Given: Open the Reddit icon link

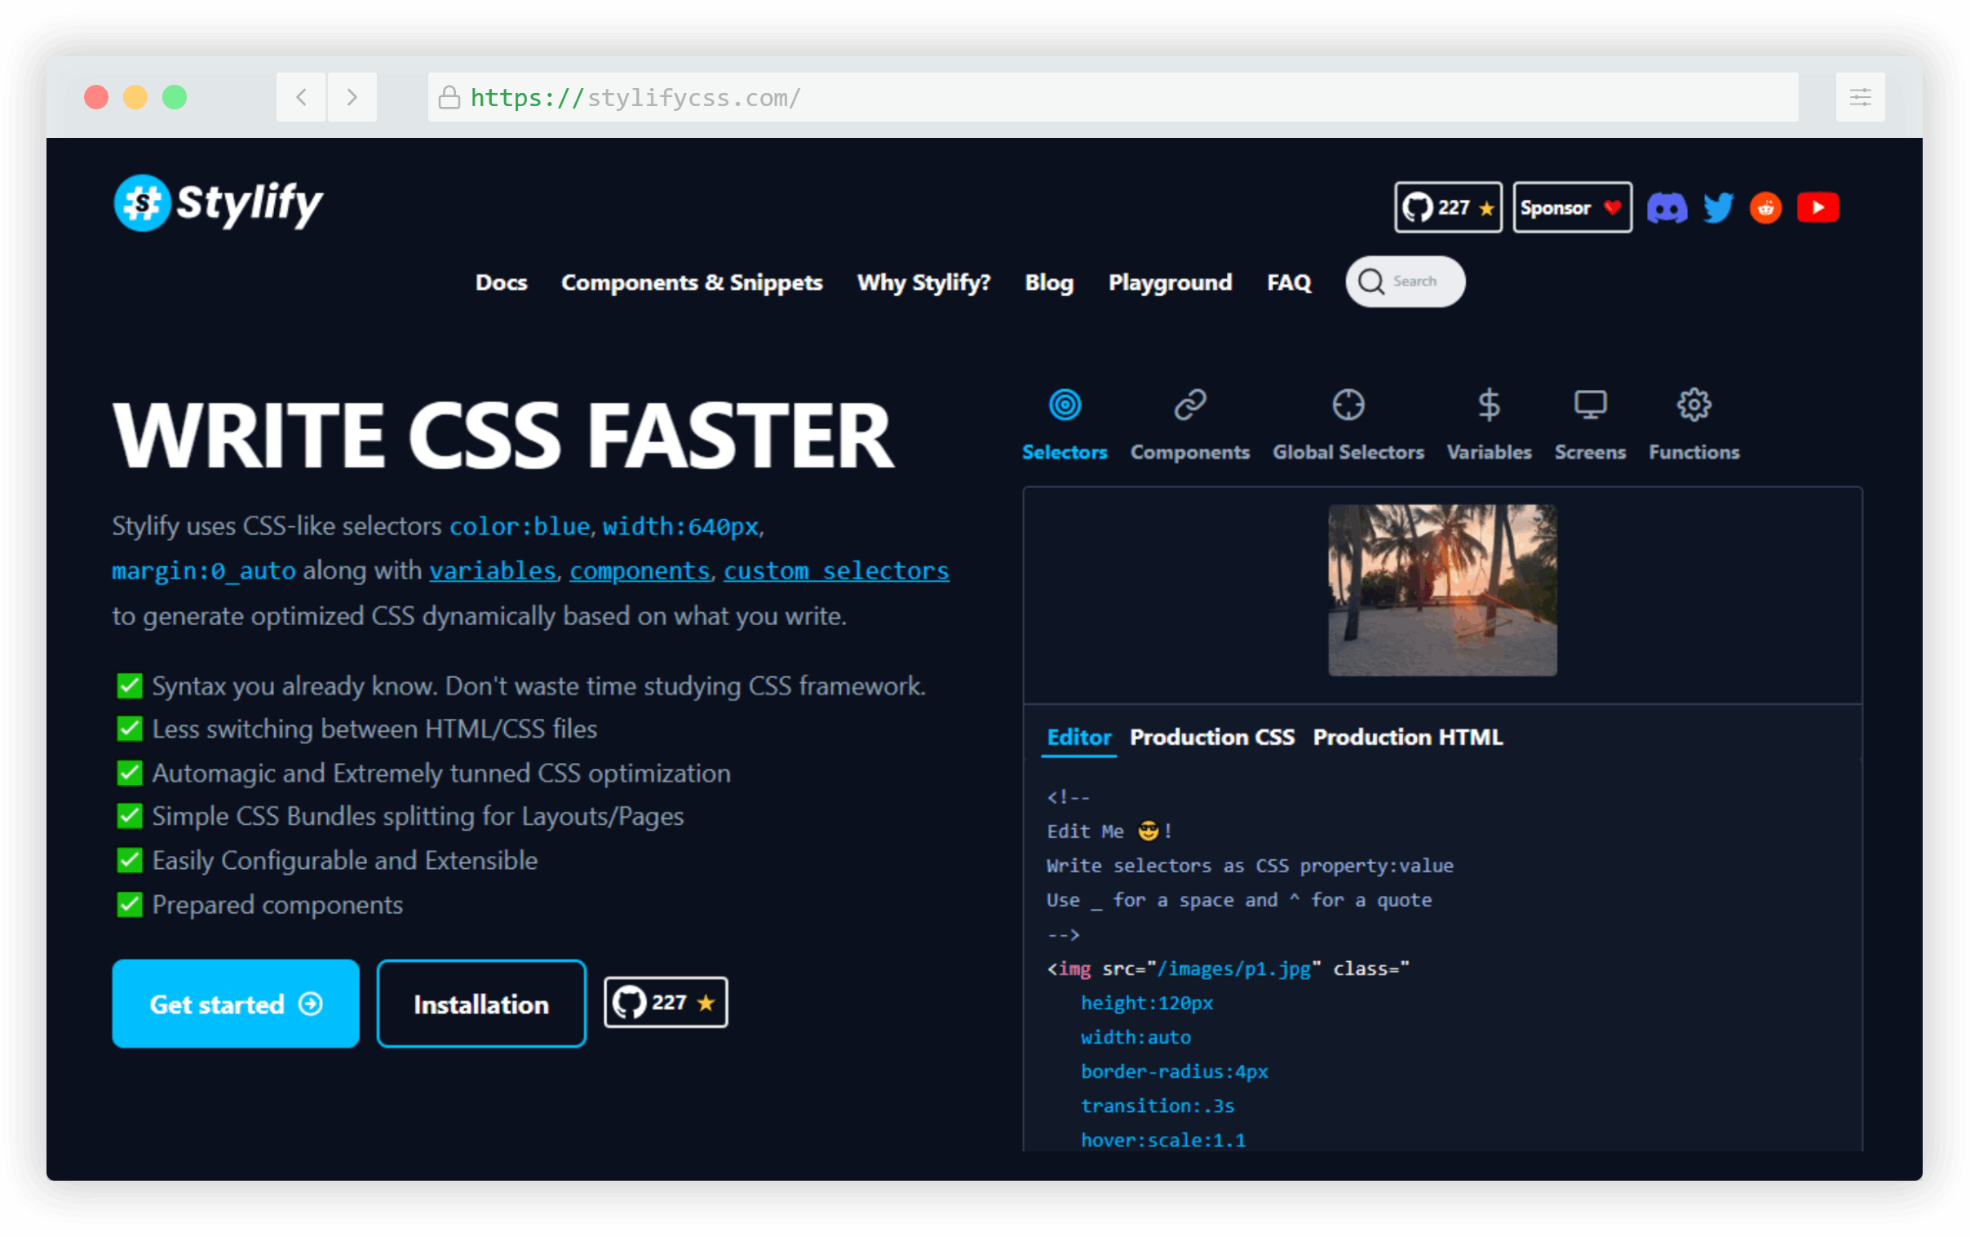Looking at the screenshot, I should (1765, 208).
